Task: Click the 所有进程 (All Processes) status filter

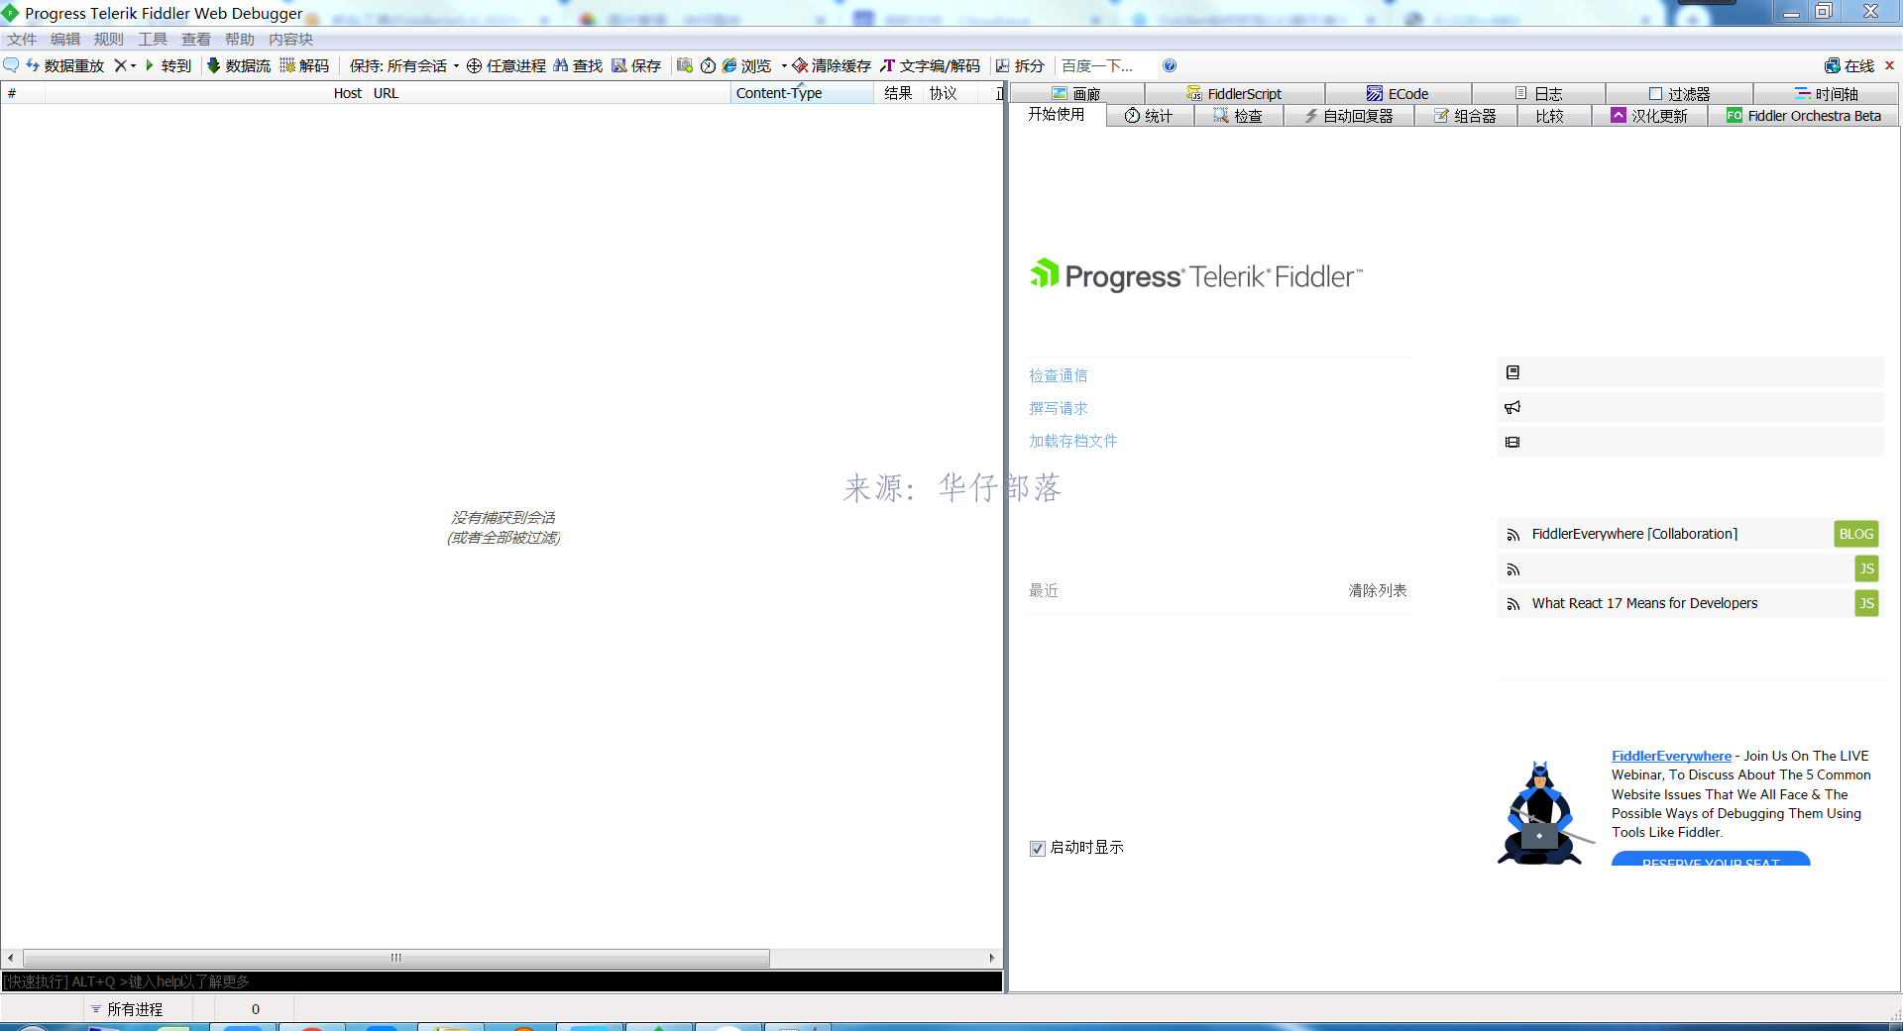Action: (x=127, y=1009)
